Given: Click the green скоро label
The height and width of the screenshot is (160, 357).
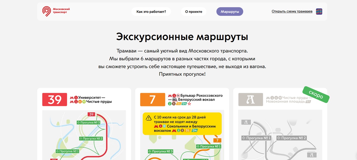Looking at the screenshot, I should (x=316, y=95).
